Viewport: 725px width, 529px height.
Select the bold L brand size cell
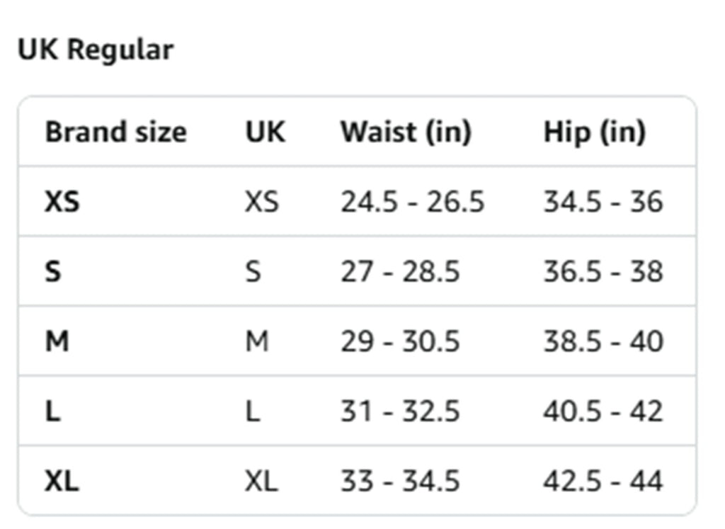click(52, 411)
